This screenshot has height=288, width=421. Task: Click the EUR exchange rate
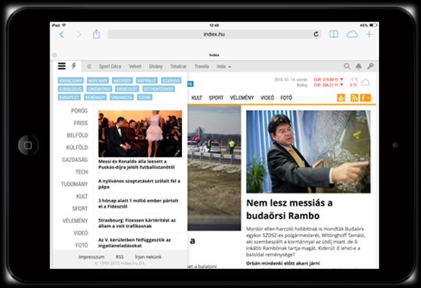(328, 80)
